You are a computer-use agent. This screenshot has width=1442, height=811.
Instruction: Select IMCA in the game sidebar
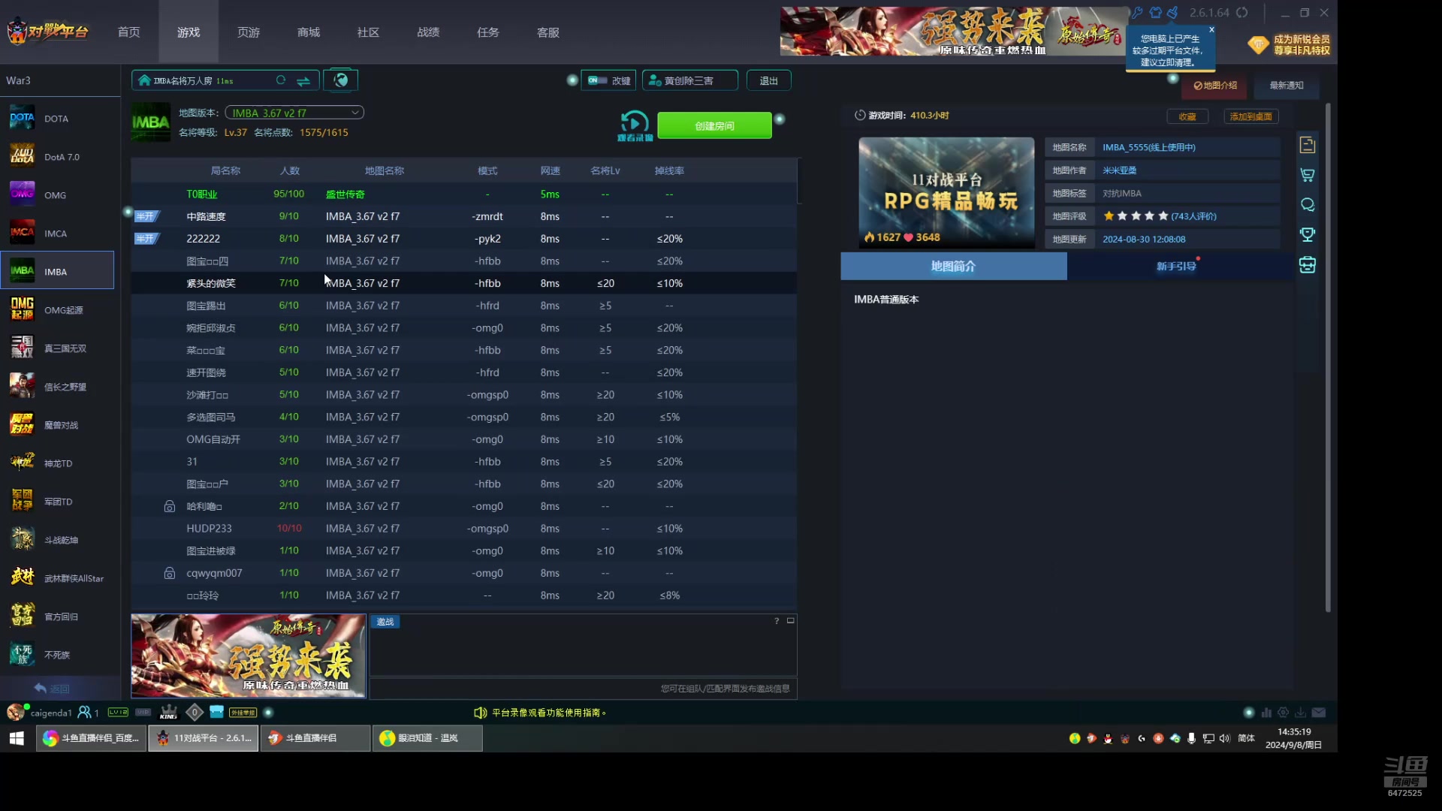(57, 234)
